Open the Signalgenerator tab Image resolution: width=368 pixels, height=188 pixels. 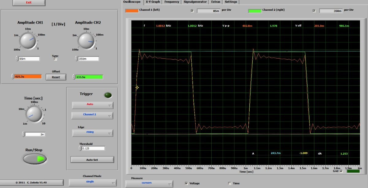pos(195,2)
